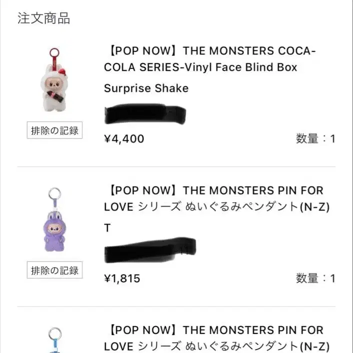
Task: Click the "T" variant label
Action: coord(107,228)
